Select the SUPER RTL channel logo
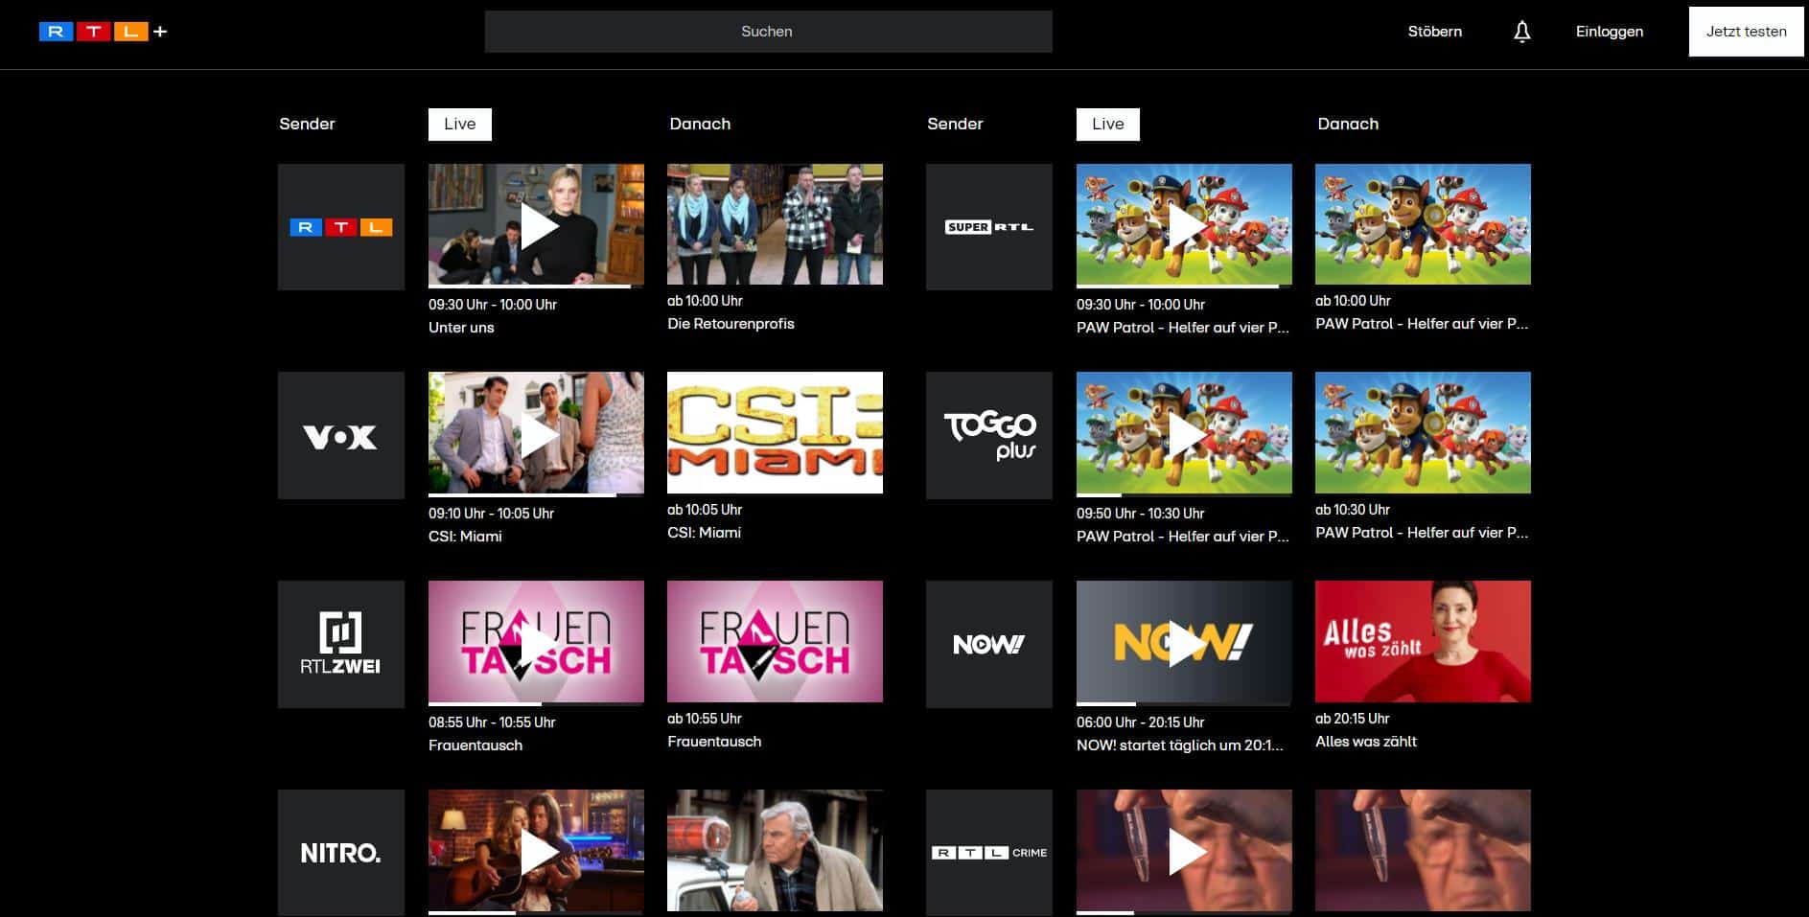Image resolution: width=1809 pixels, height=917 pixels. point(989,227)
